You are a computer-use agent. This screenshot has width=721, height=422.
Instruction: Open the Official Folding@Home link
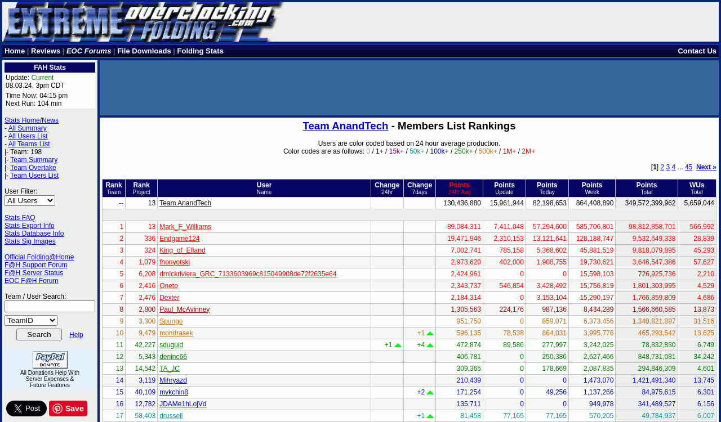[x=39, y=257]
